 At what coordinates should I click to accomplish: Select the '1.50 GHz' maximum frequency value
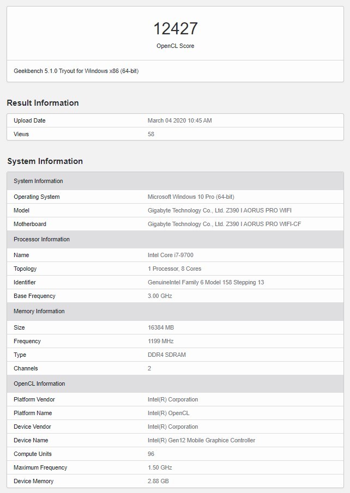click(x=160, y=467)
